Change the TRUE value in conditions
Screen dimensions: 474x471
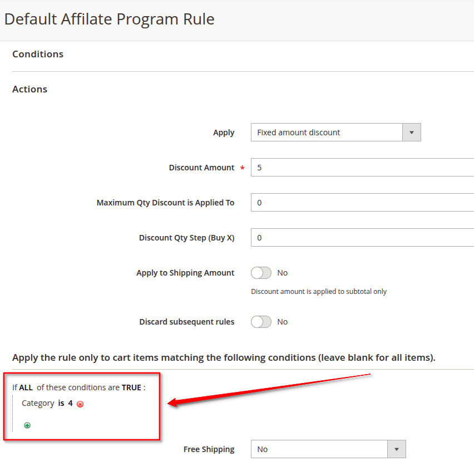(131, 387)
